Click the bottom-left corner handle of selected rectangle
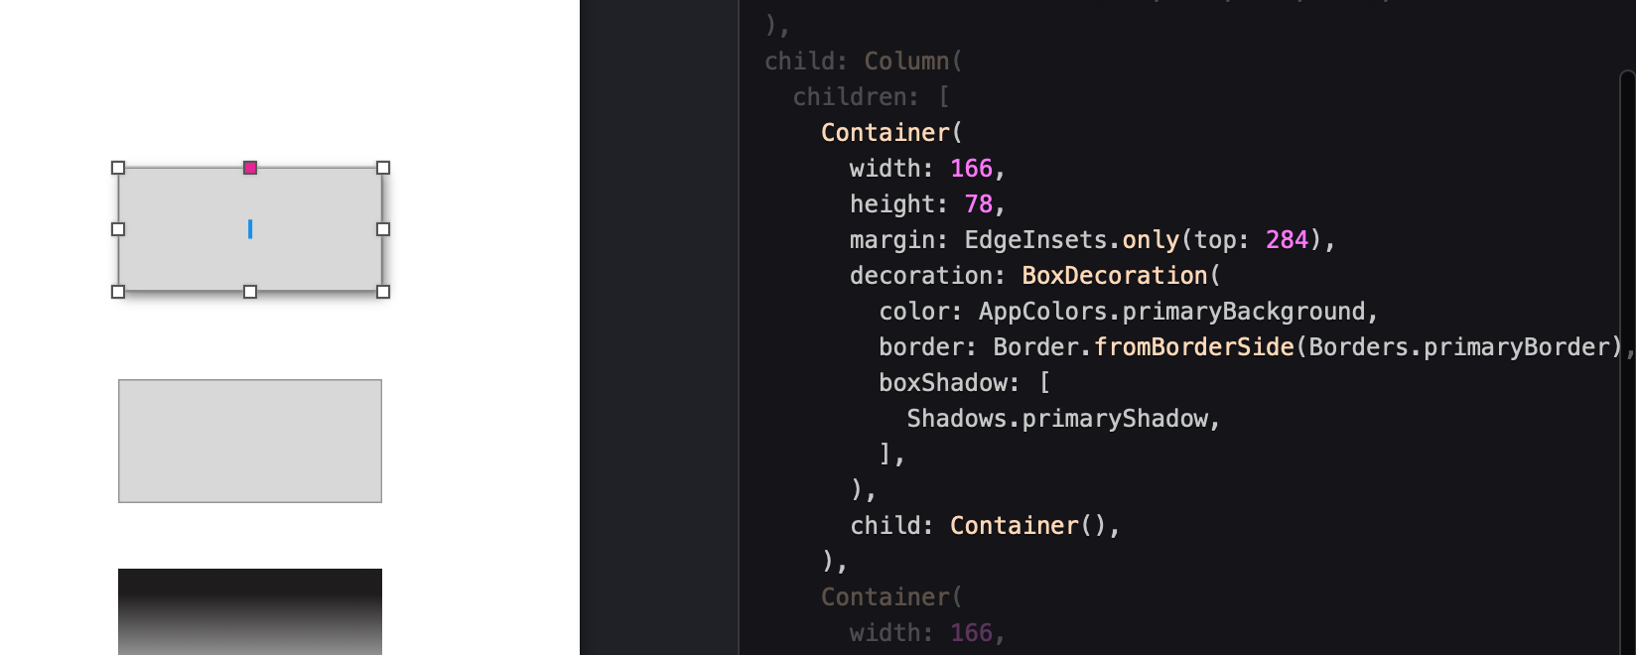Image resolution: width=1636 pixels, height=655 pixels. click(118, 292)
